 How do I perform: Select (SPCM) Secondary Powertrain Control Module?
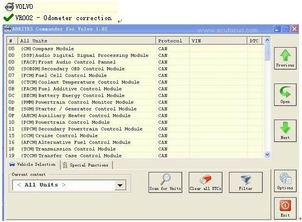click(135, 129)
